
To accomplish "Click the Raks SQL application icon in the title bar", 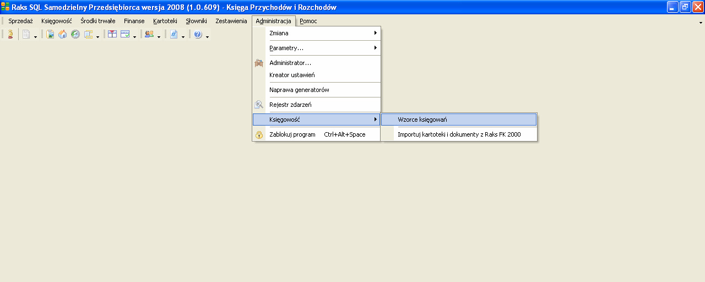I will (x=6, y=7).
